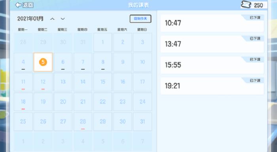This screenshot has height=152, width=277.
Task: Go back using the 返回 arrow button
Action: tap(24, 5)
